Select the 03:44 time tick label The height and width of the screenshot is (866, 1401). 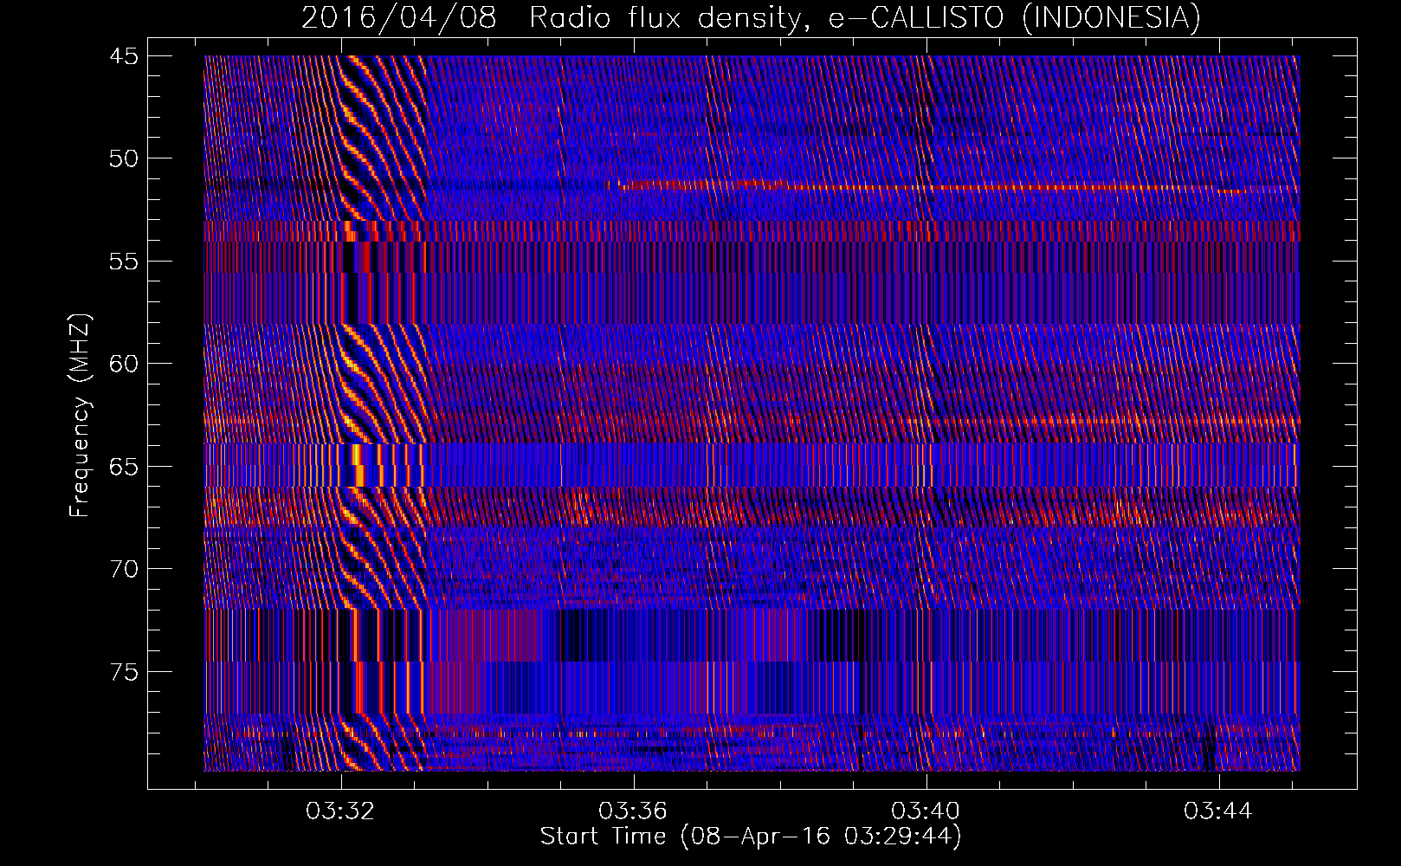pos(1218,811)
